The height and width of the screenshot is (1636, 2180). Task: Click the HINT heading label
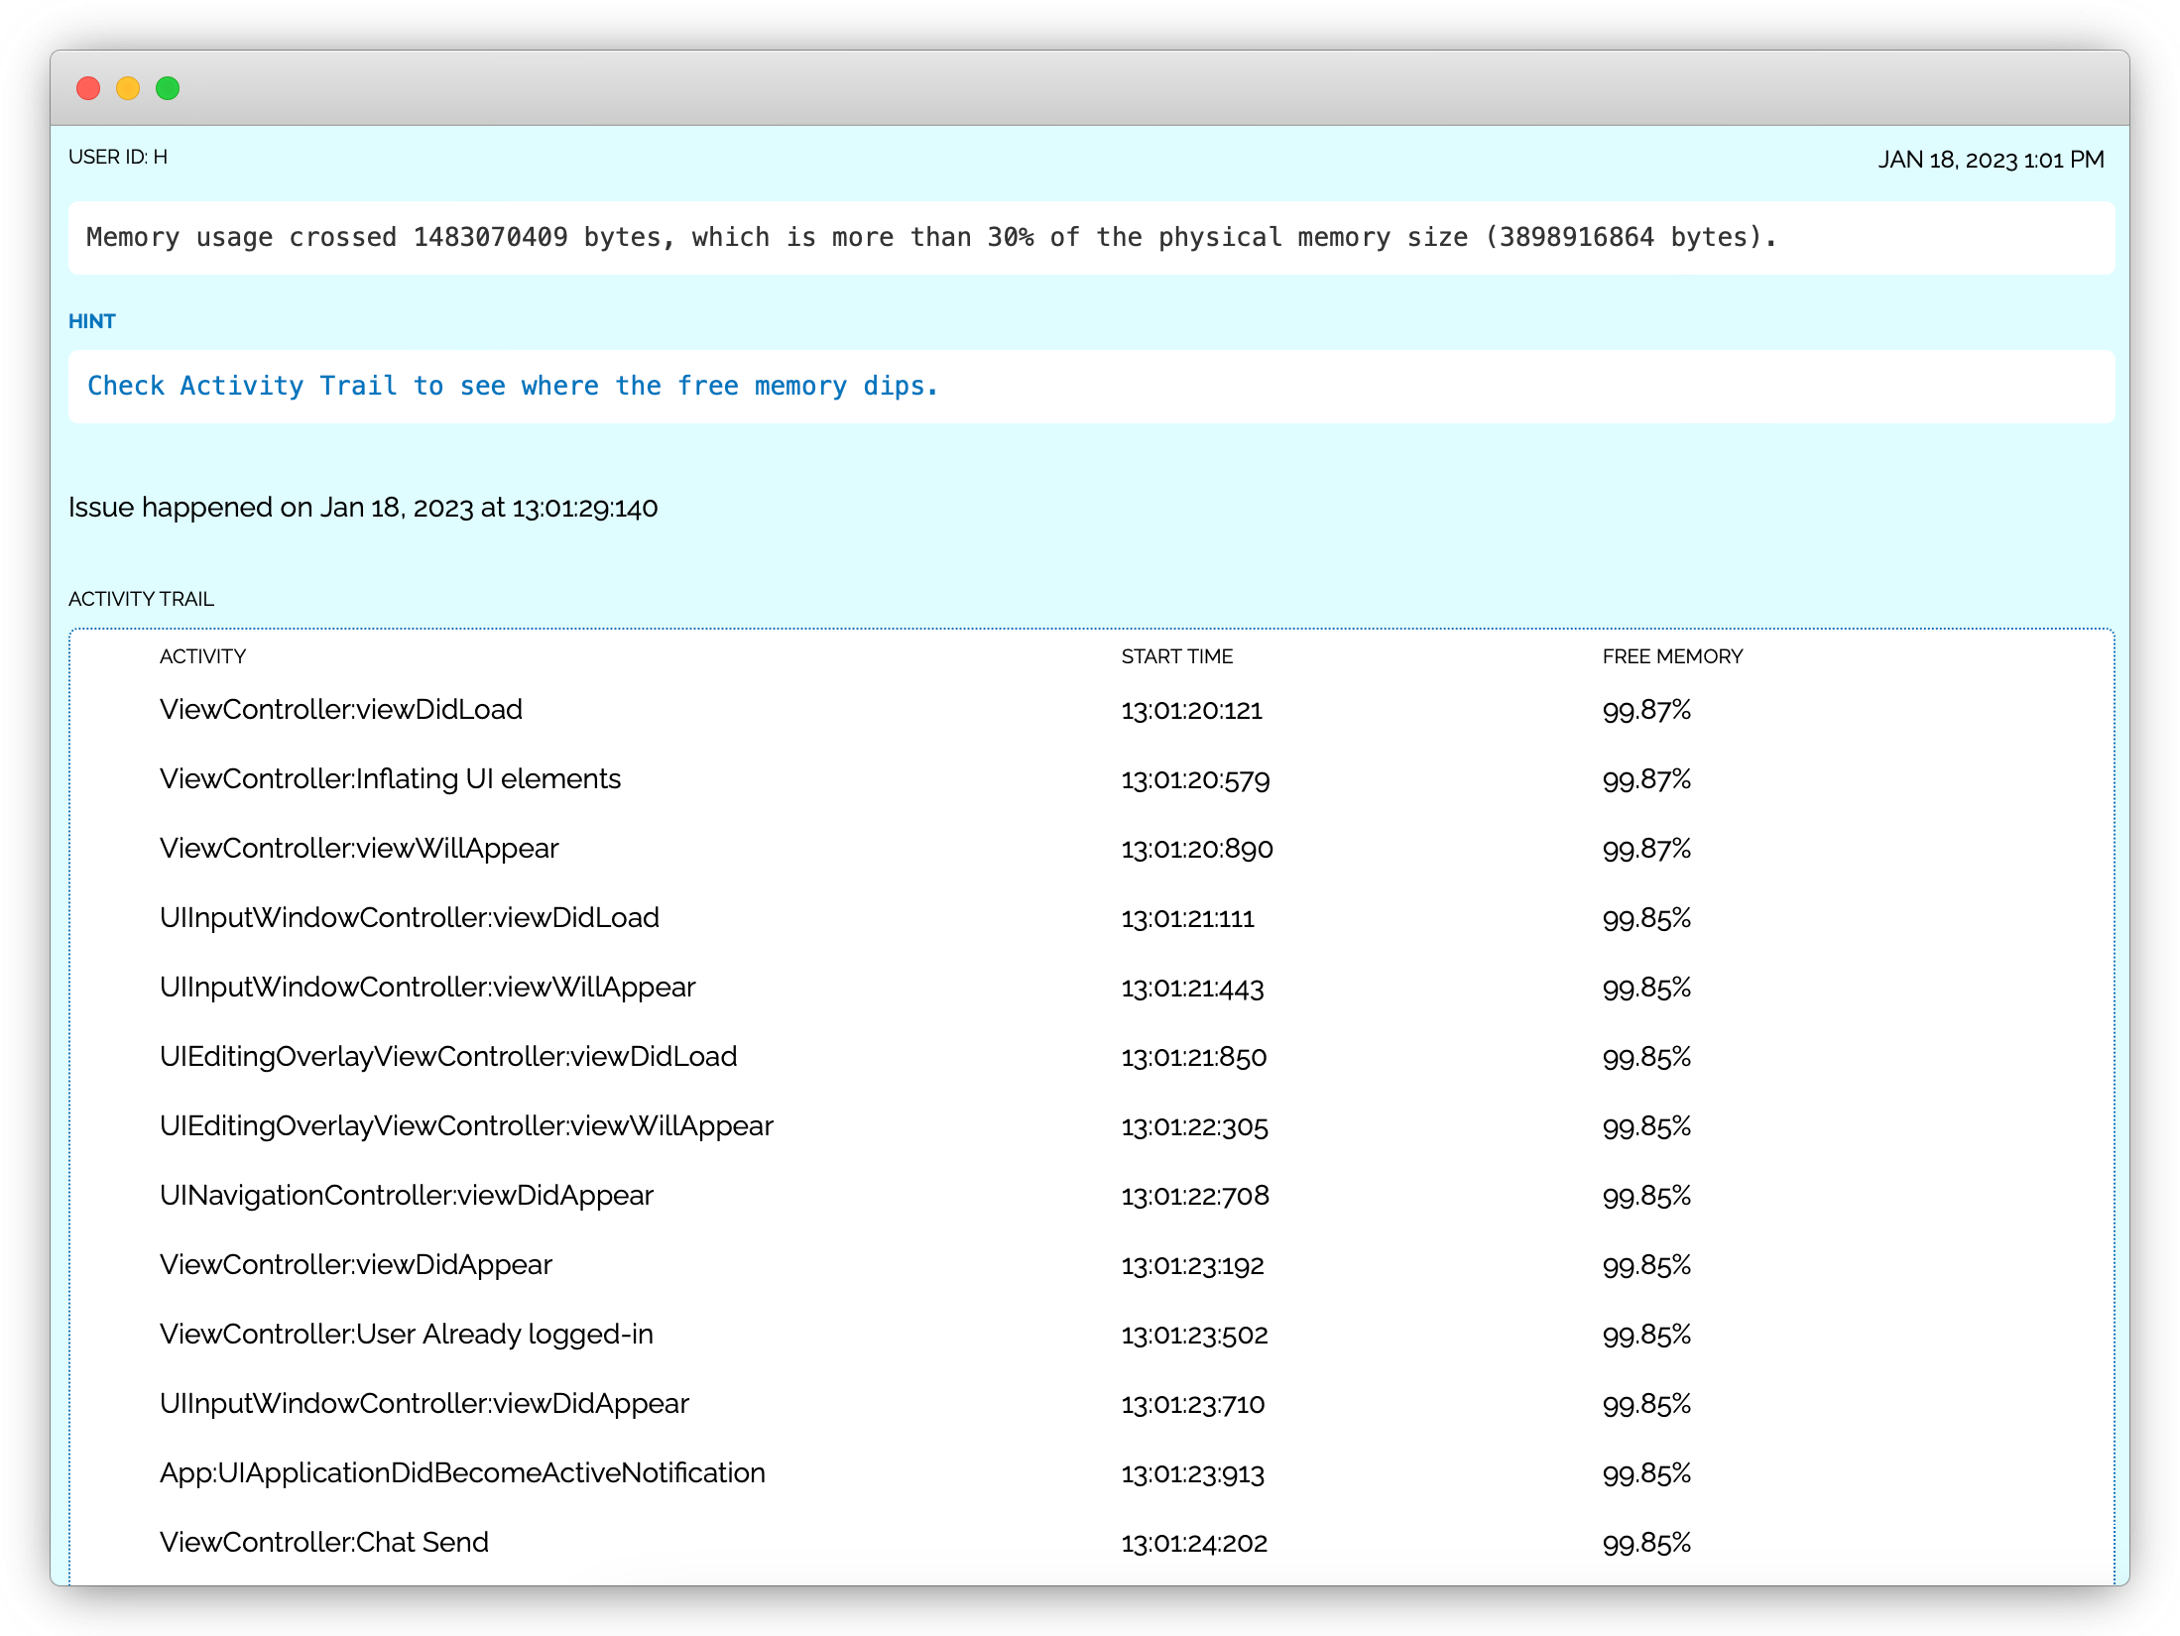point(92,321)
